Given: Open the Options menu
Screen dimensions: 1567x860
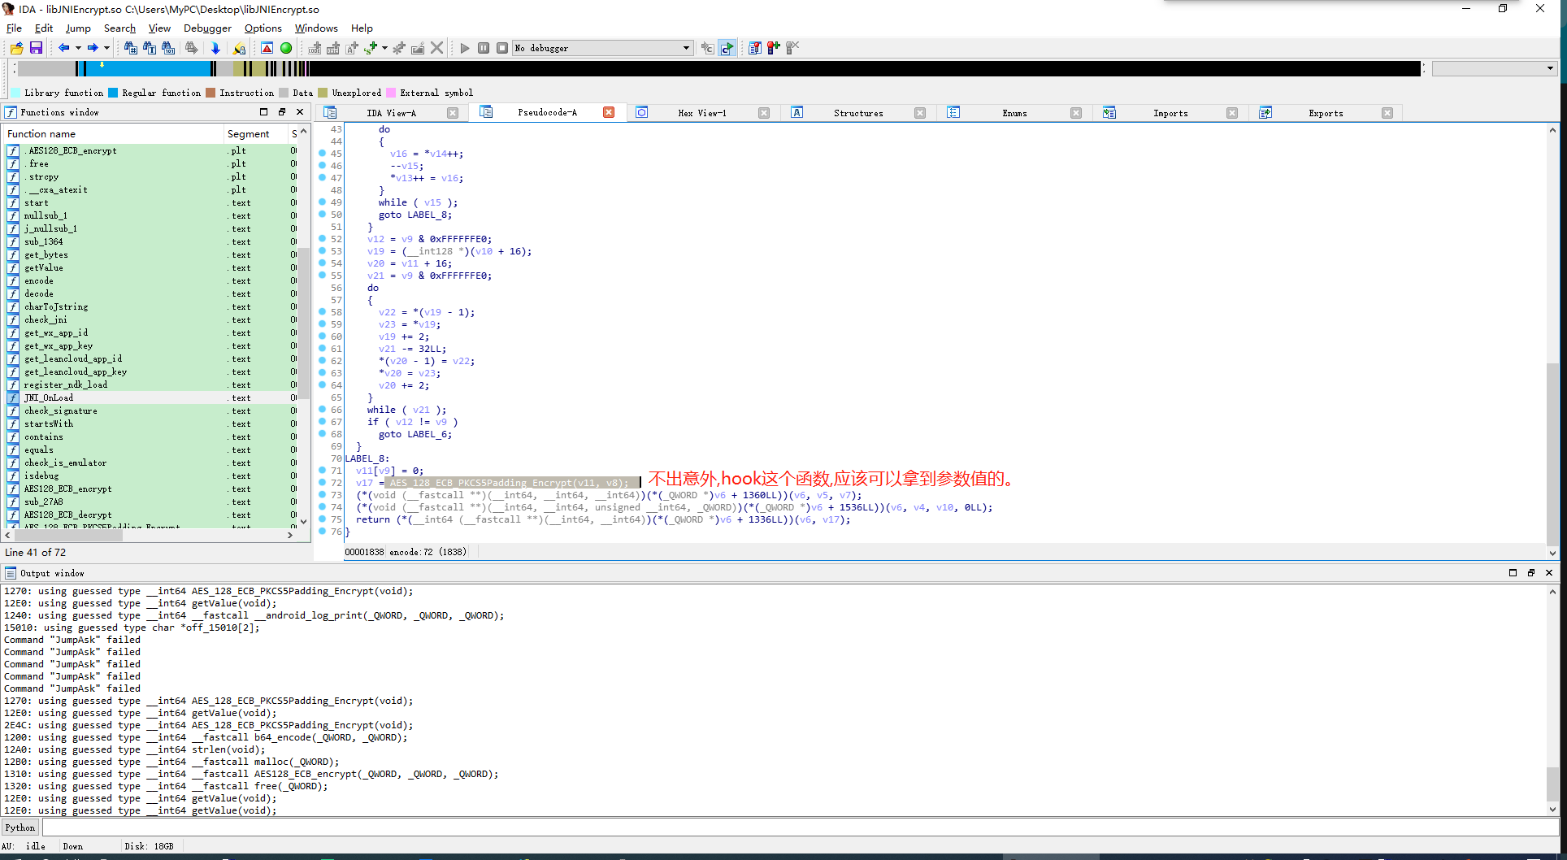Looking at the screenshot, I should coord(263,28).
